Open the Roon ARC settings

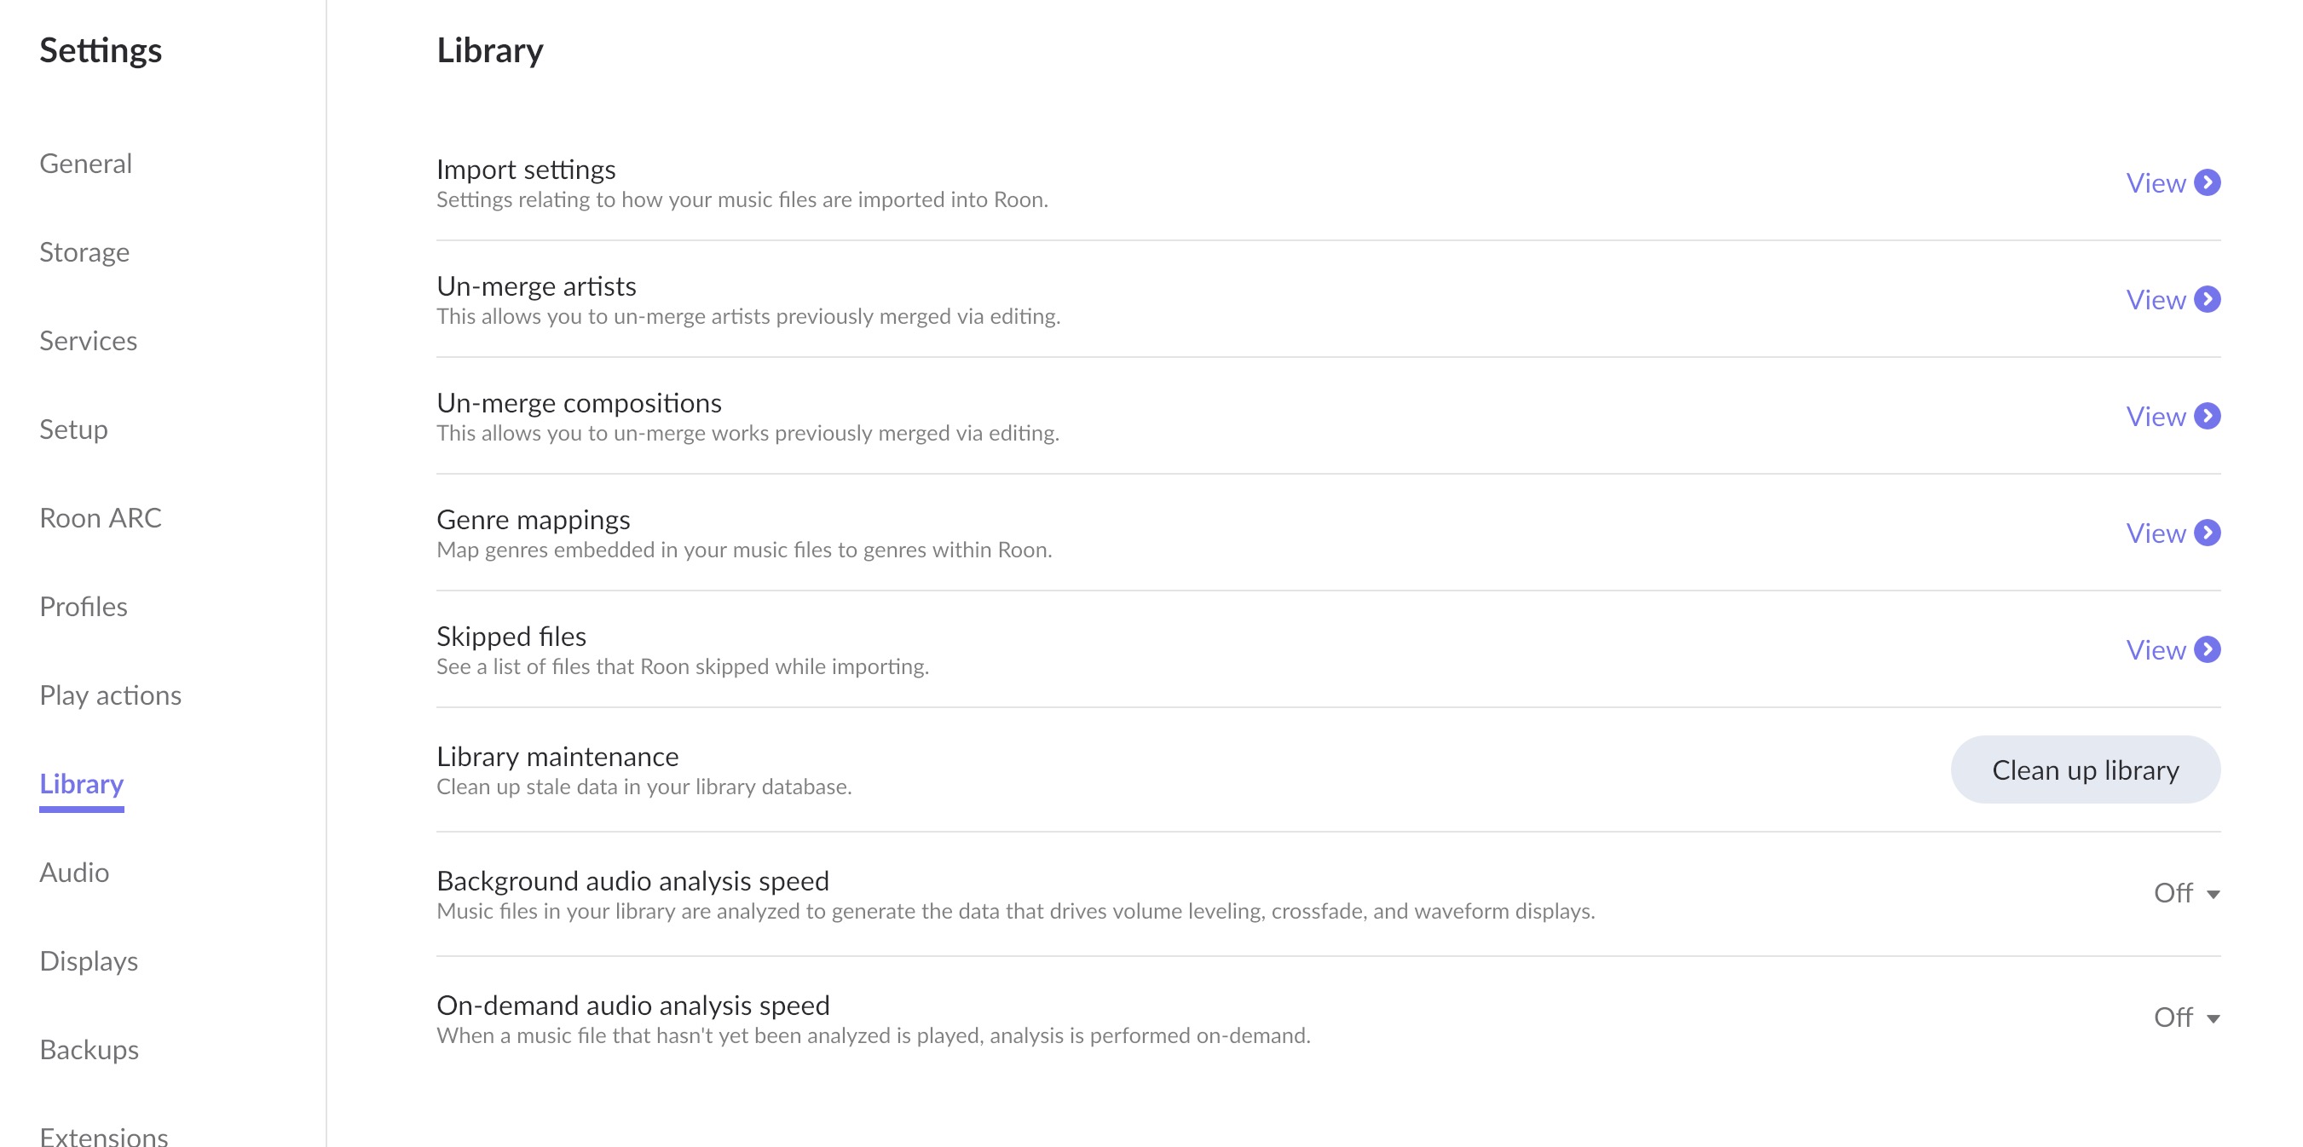pyautogui.click(x=100, y=517)
